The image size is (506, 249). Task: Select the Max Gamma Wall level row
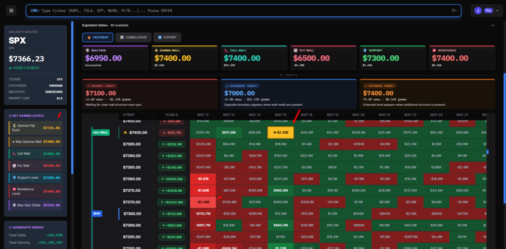36,142
